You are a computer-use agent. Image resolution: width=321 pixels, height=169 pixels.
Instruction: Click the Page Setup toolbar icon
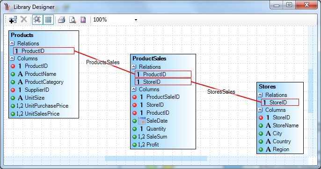point(83,20)
